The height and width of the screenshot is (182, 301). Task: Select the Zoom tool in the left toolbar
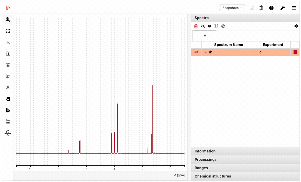(x=8, y=20)
